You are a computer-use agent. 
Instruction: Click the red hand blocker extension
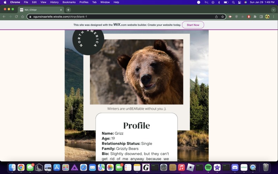[249, 17]
